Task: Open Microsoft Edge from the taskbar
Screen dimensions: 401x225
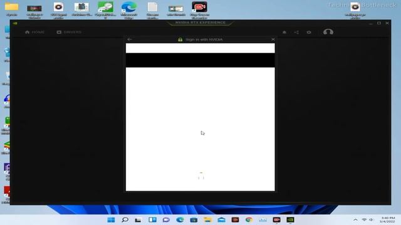Action: [x=180, y=219]
